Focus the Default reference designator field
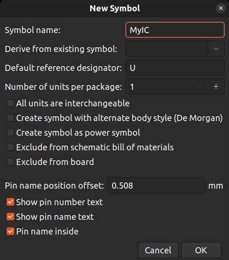 (x=175, y=68)
